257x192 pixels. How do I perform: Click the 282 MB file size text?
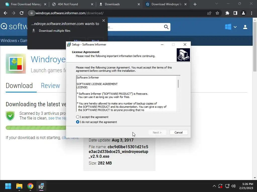(105, 163)
